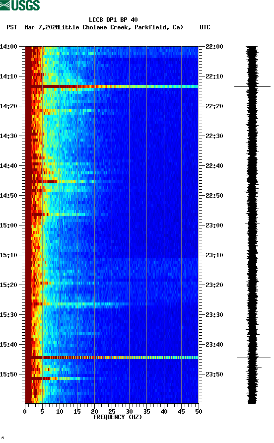Click the '23:40' UTC time label

[214, 344]
